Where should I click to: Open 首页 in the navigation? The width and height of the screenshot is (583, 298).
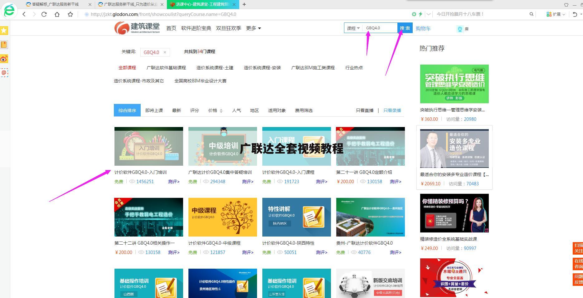tap(171, 28)
